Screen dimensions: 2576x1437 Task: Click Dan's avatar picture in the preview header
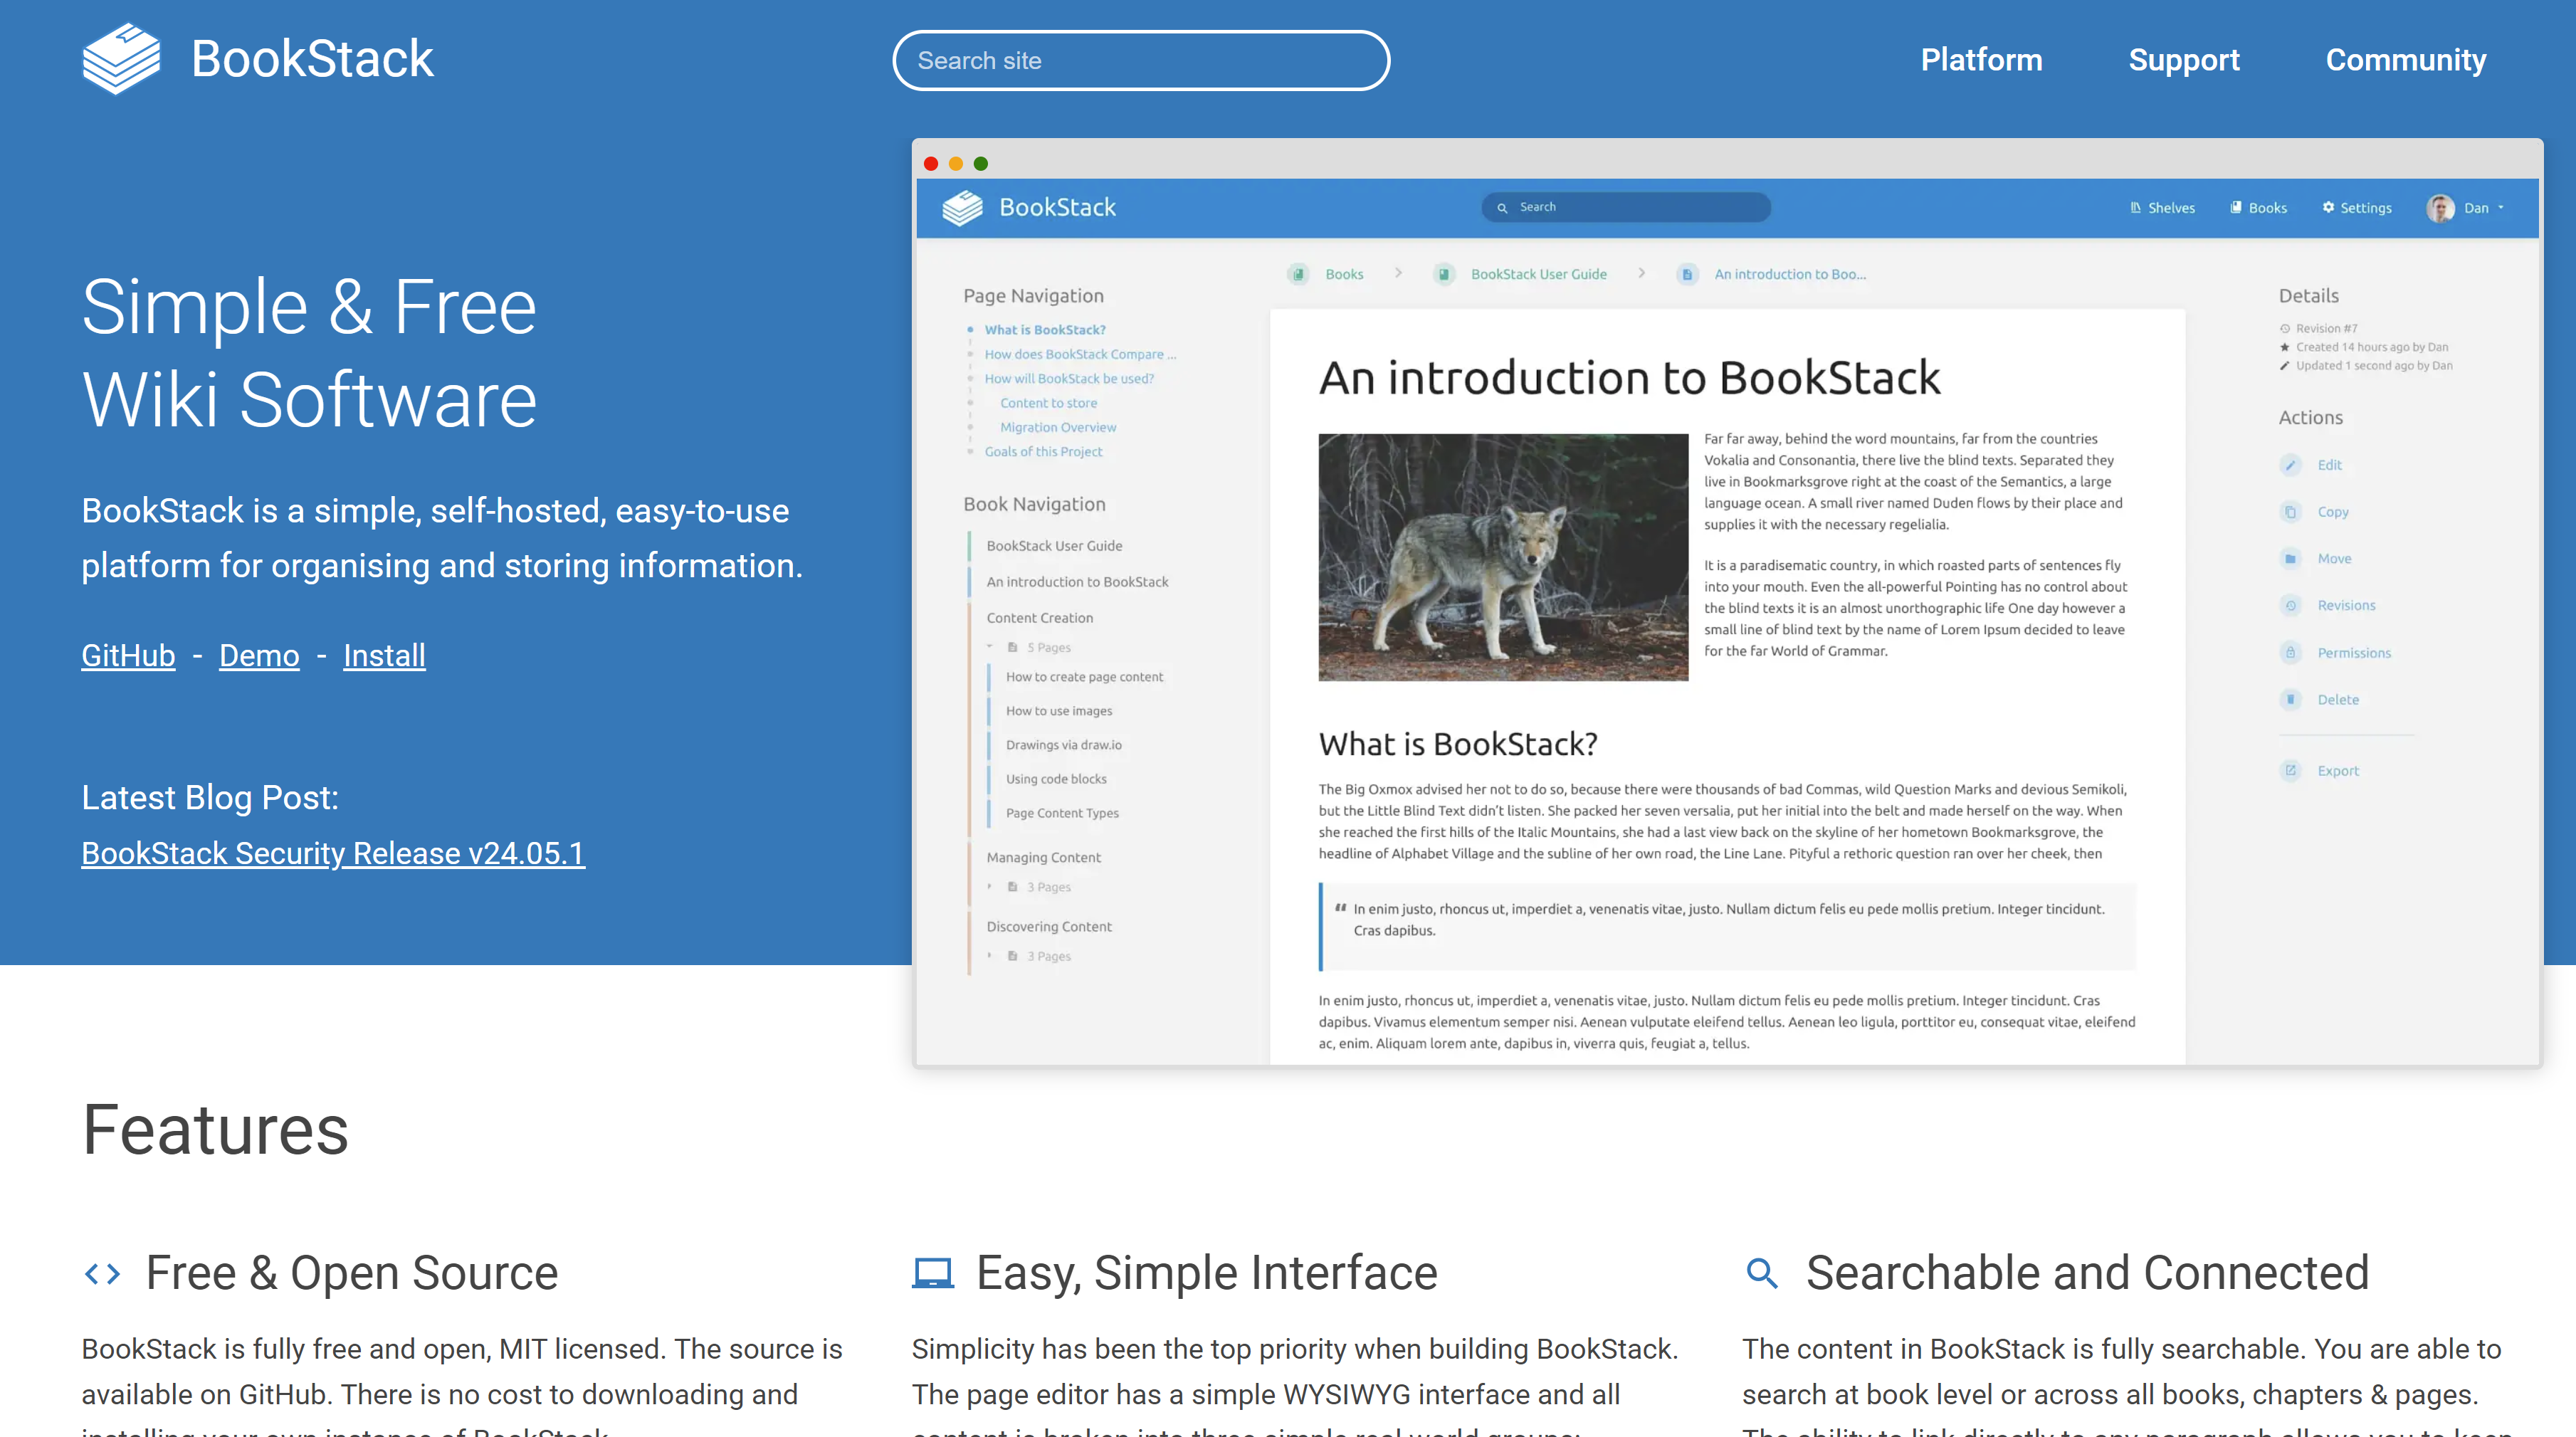coord(2440,208)
